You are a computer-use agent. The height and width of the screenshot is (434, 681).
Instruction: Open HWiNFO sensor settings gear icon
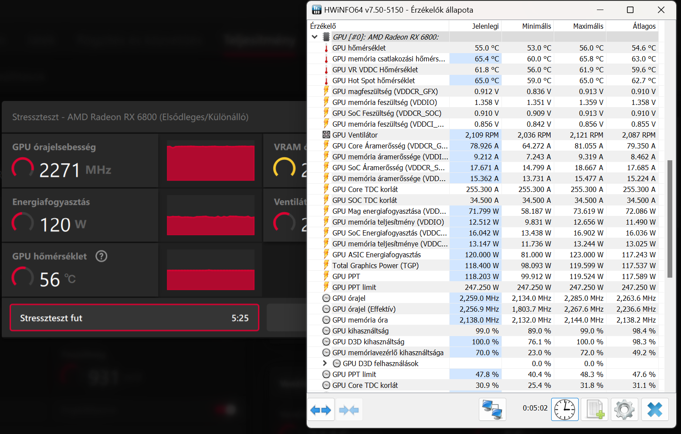tap(624, 410)
